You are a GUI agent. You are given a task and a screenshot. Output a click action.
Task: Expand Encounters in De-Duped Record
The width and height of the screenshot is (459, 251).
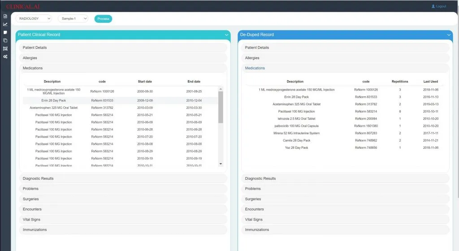coord(345,209)
